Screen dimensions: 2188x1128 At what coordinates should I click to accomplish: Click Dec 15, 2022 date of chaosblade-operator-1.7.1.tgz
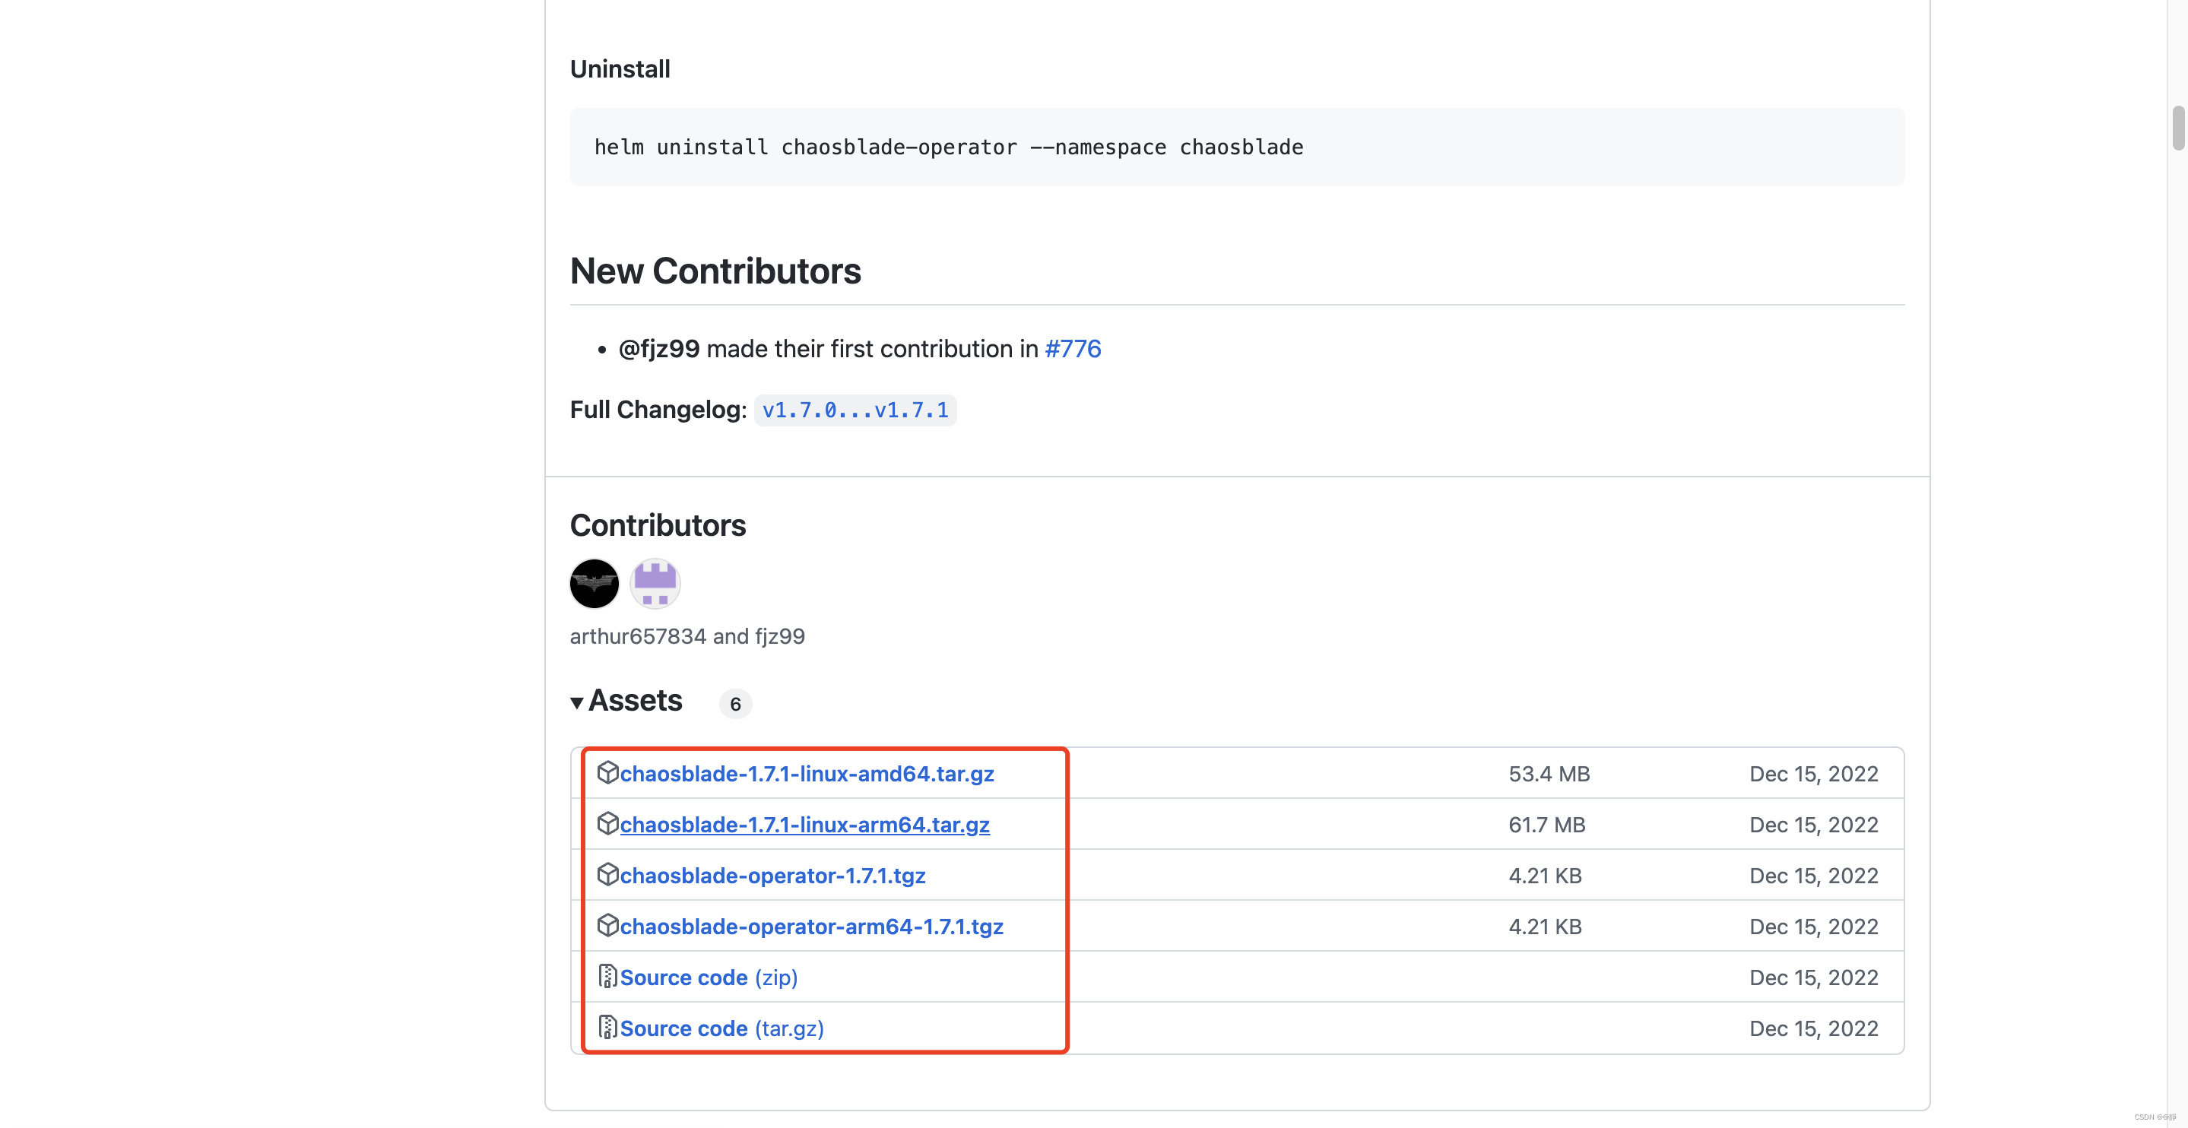(x=1814, y=876)
